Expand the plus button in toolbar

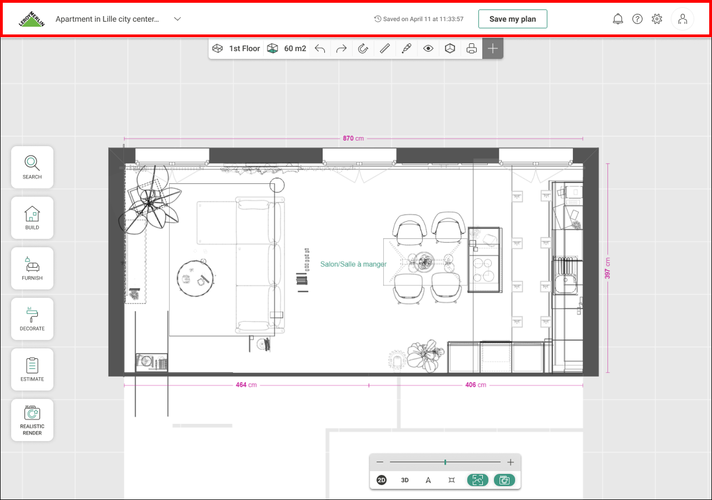pos(493,49)
